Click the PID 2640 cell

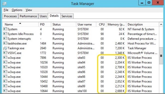coord(43,48)
